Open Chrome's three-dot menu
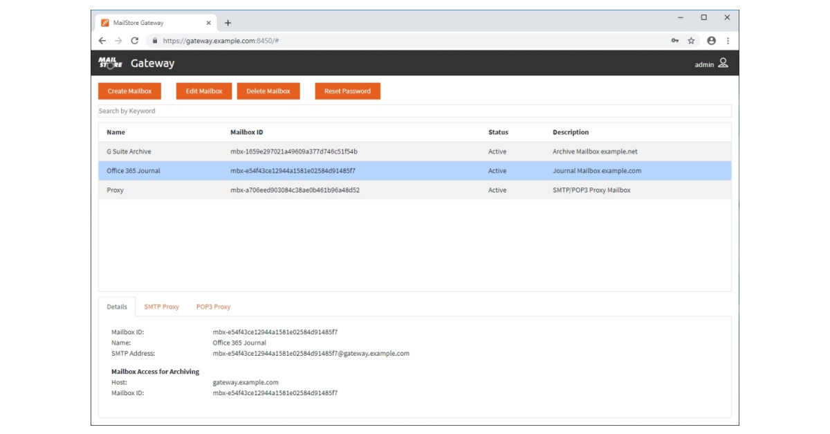 (728, 41)
